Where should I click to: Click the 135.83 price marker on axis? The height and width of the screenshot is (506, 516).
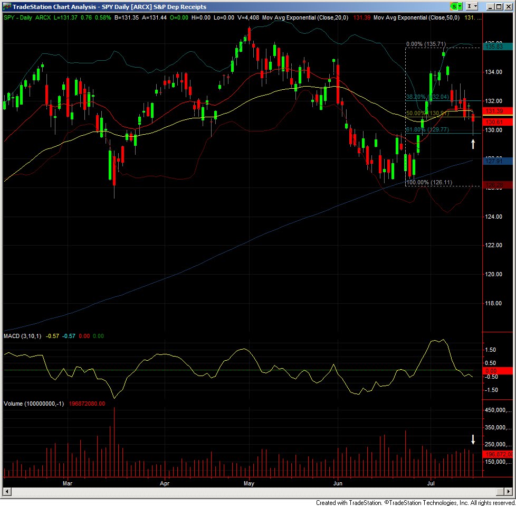(x=498, y=46)
